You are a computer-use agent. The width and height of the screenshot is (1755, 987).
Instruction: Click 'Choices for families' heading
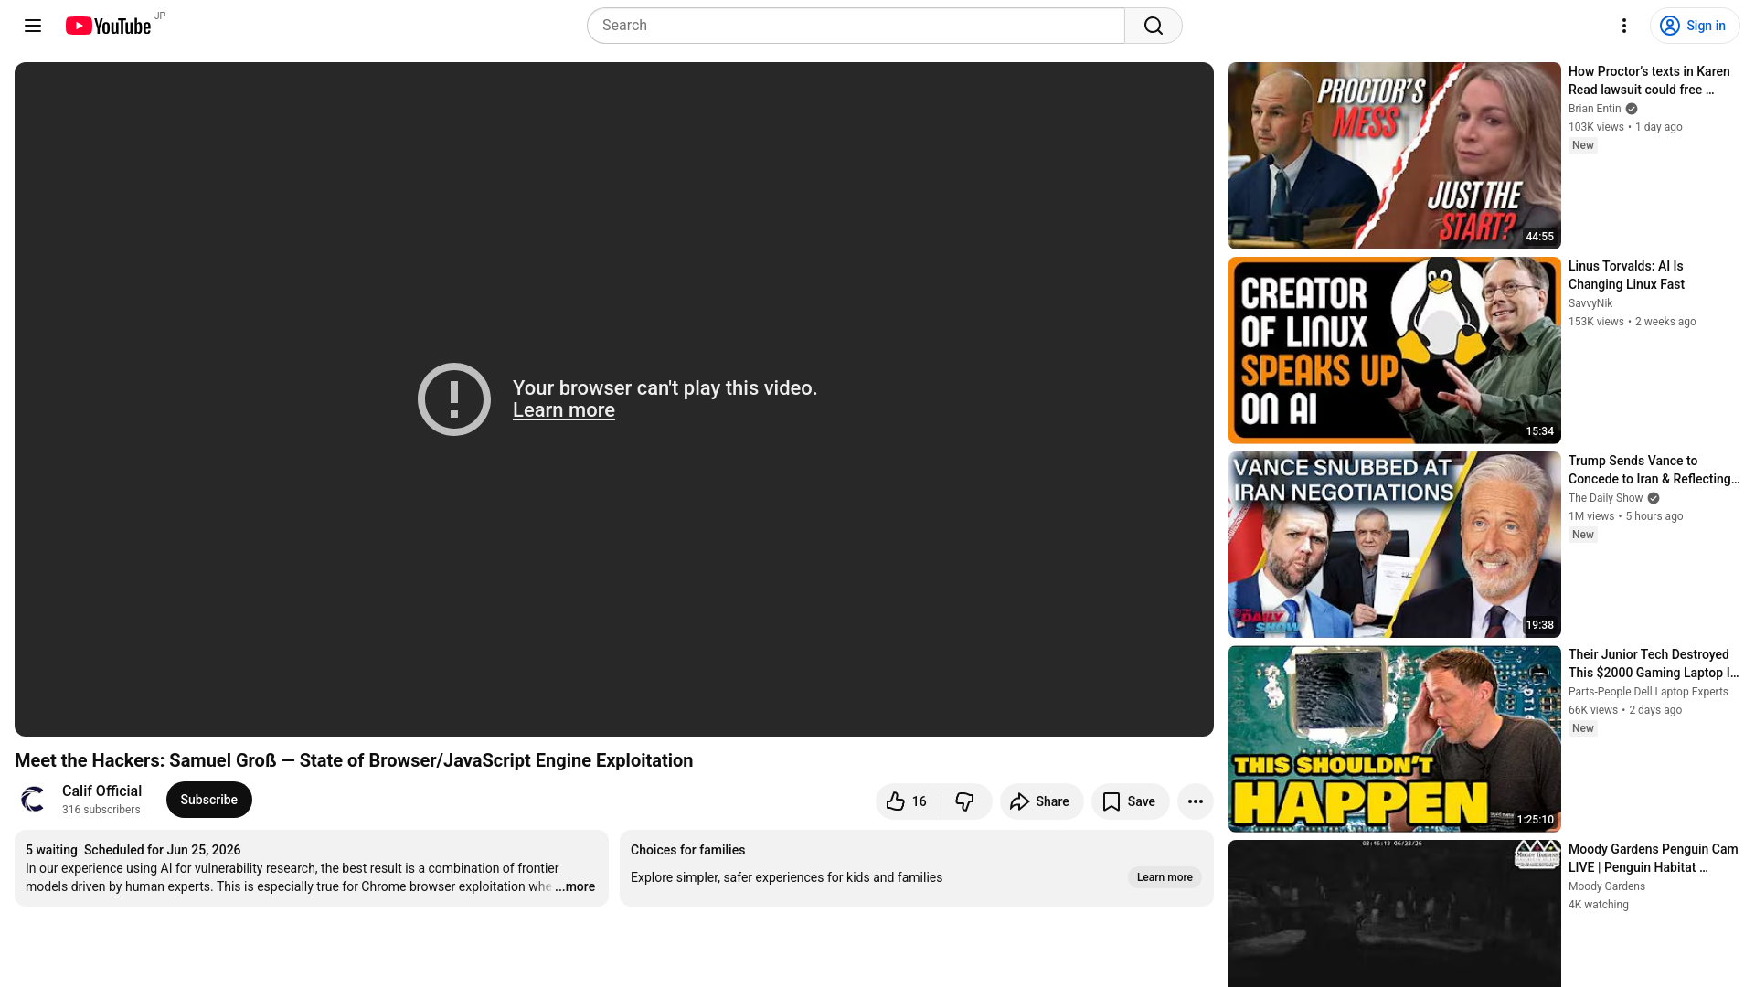click(x=688, y=850)
